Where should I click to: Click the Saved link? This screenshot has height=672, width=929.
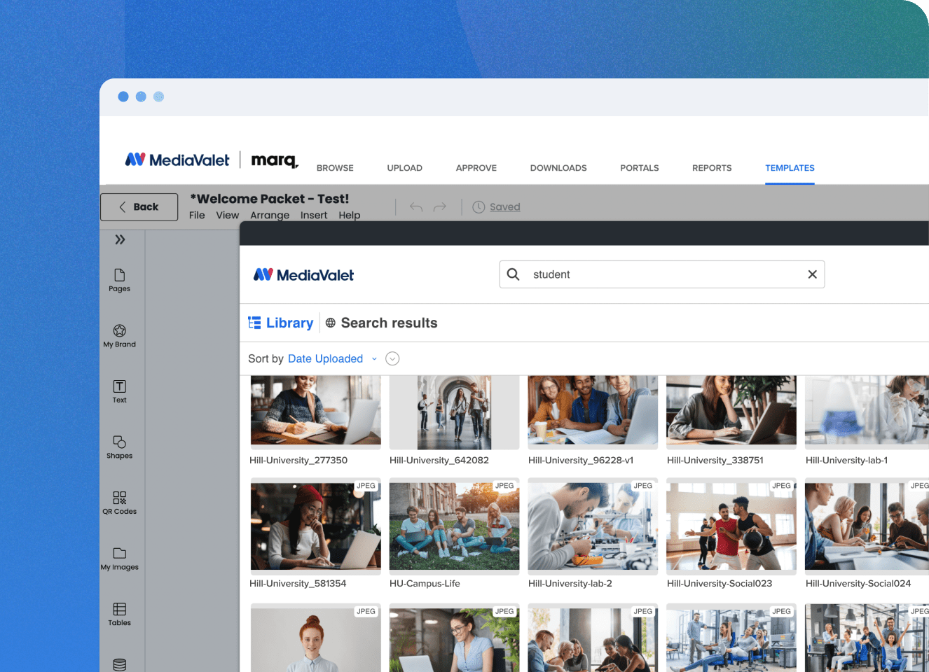(x=505, y=207)
